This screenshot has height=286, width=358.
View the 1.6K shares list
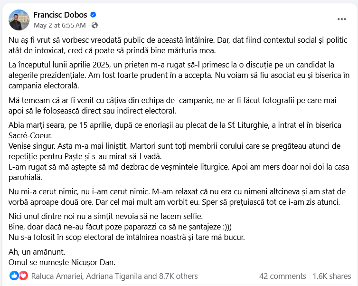click(x=332, y=276)
